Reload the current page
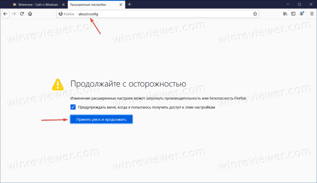The width and height of the screenshot is (317, 183). [x=22, y=14]
